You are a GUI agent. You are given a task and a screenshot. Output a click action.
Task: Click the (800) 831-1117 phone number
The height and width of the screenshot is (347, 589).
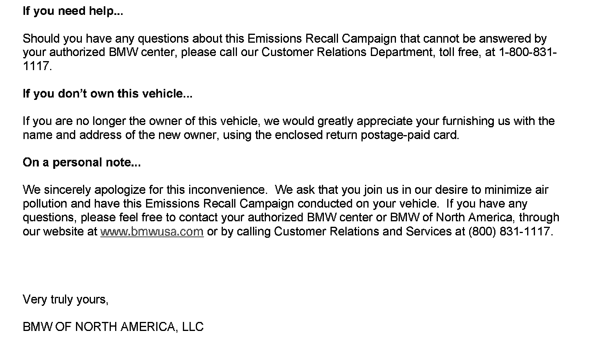click(x=509, y=231)
